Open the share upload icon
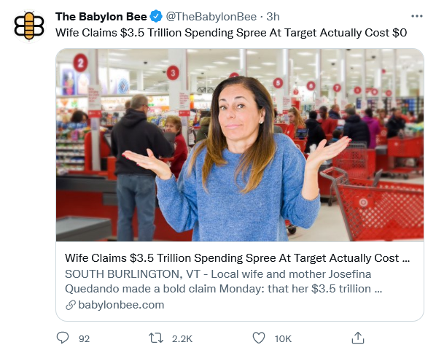The width and height of the screenshot is (436, 353). click(358, 338)
